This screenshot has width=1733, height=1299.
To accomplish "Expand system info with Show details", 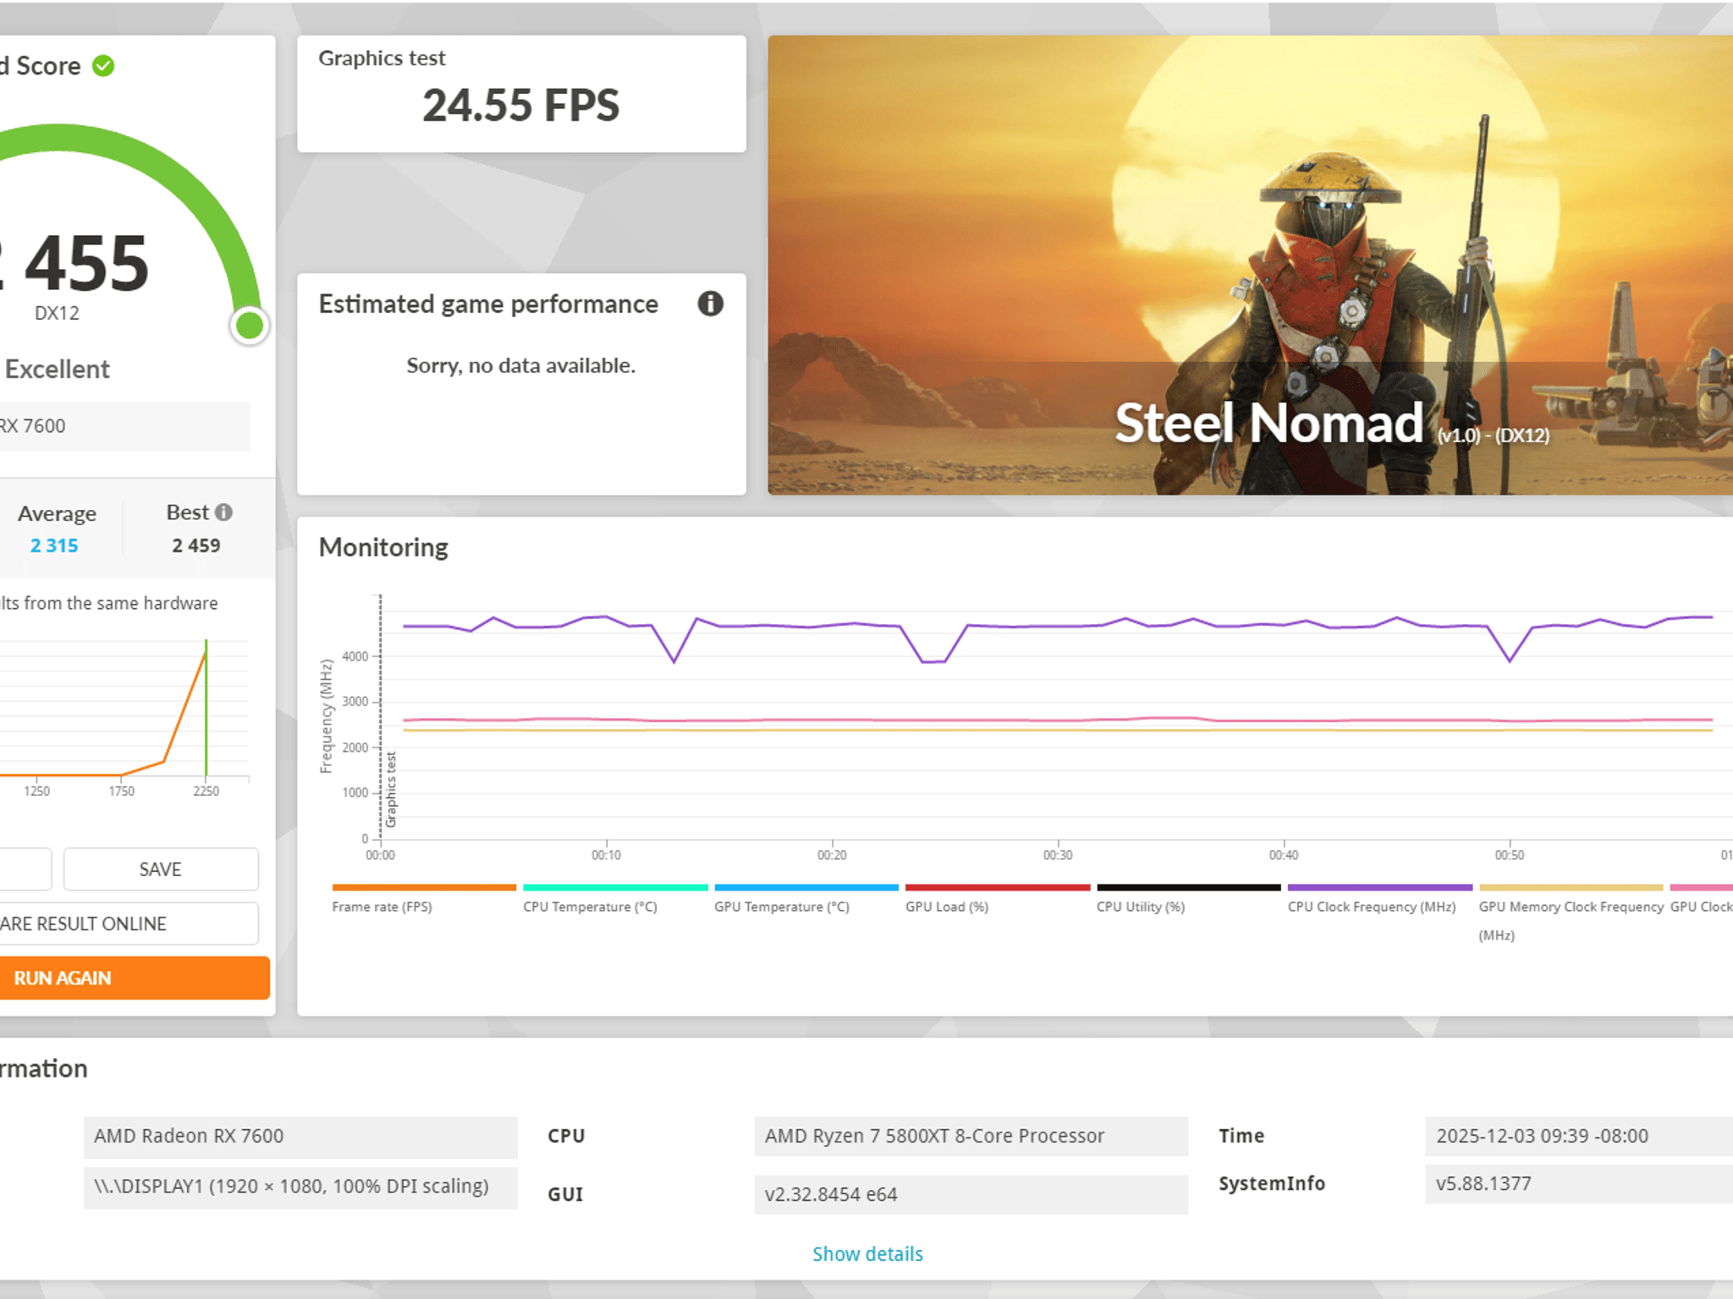I will pos(867,1253).
